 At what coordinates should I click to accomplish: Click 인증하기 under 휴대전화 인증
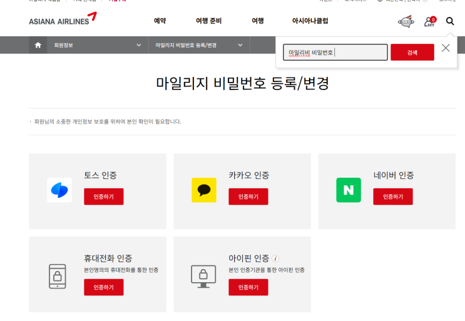(104, 287)
